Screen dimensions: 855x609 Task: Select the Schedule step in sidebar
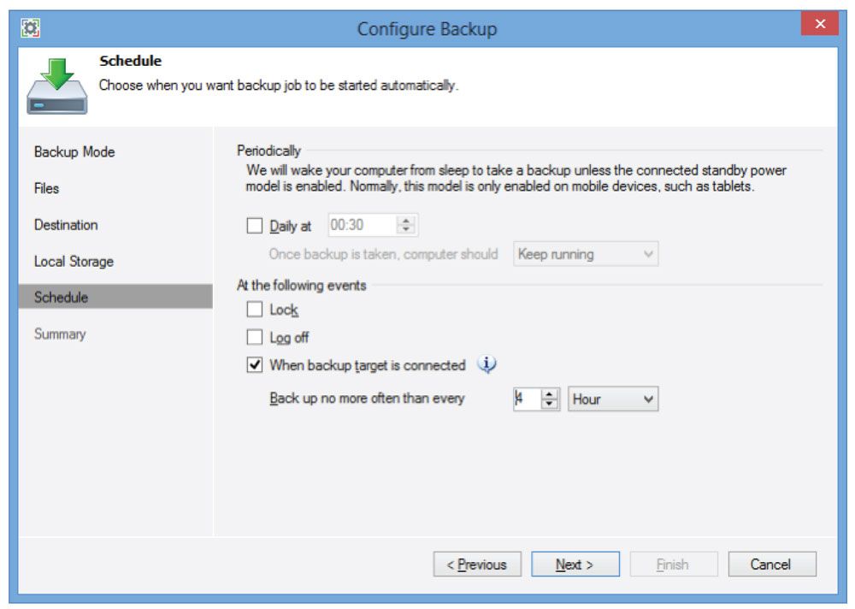click(61, 298)
